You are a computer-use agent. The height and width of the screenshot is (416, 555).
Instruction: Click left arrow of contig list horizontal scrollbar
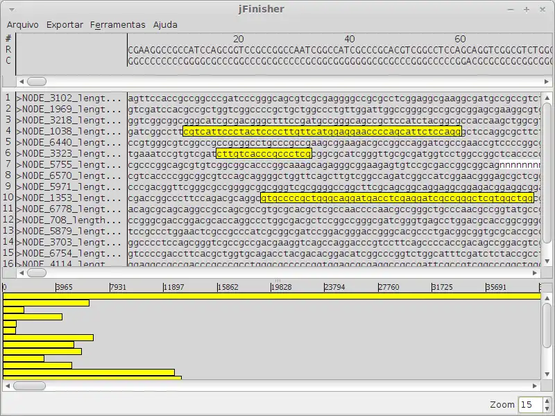(22, 272)
